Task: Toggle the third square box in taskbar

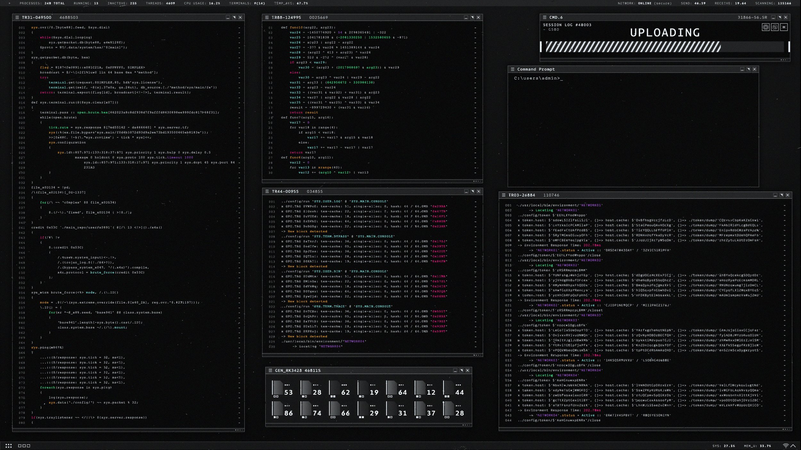Action: coord(29,446)
